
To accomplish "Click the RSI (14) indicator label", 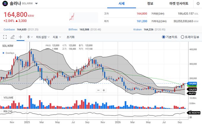I will point(8,111).
